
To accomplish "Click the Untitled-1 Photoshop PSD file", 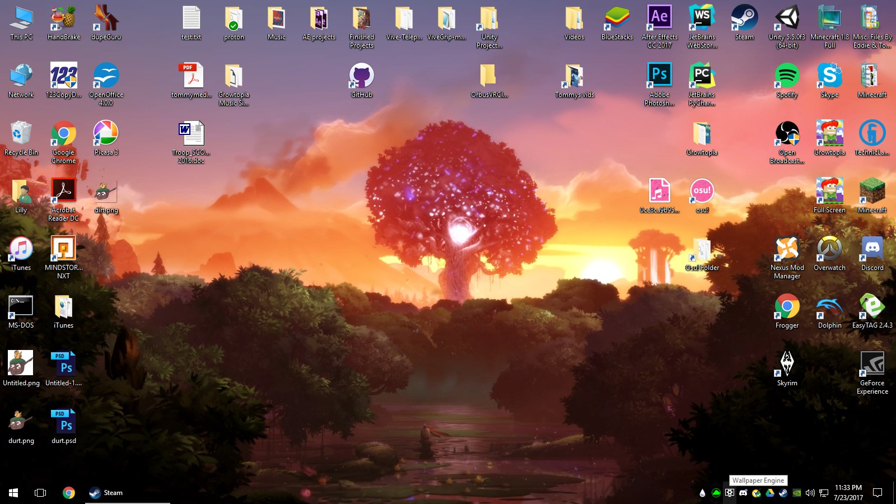I will click(64, 369).
